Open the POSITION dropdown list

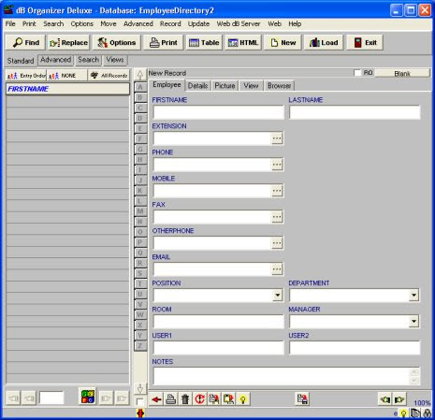pyautogui.click(x=277, y=295)
